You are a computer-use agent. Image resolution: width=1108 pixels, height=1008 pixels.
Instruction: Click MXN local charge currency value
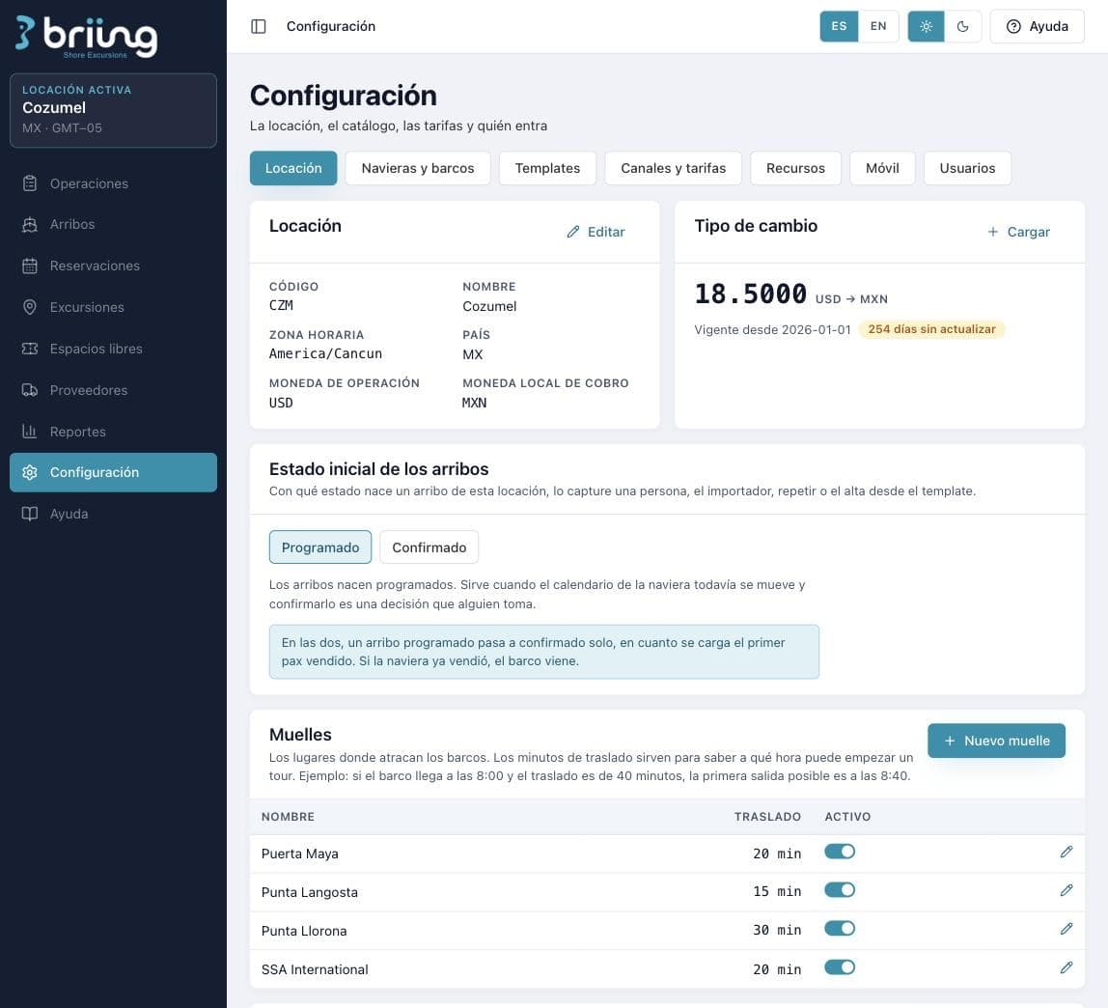[x=474, y=403]
